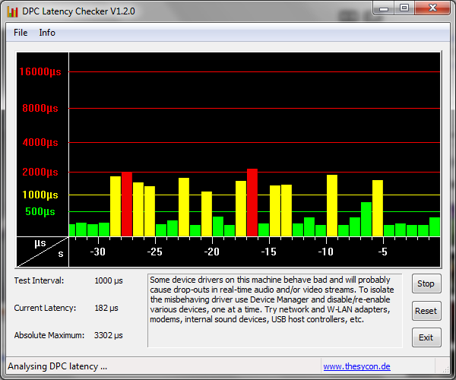Click the -10 seconds axis label
The image size is (456, 380).
click(x=326, y=252)
